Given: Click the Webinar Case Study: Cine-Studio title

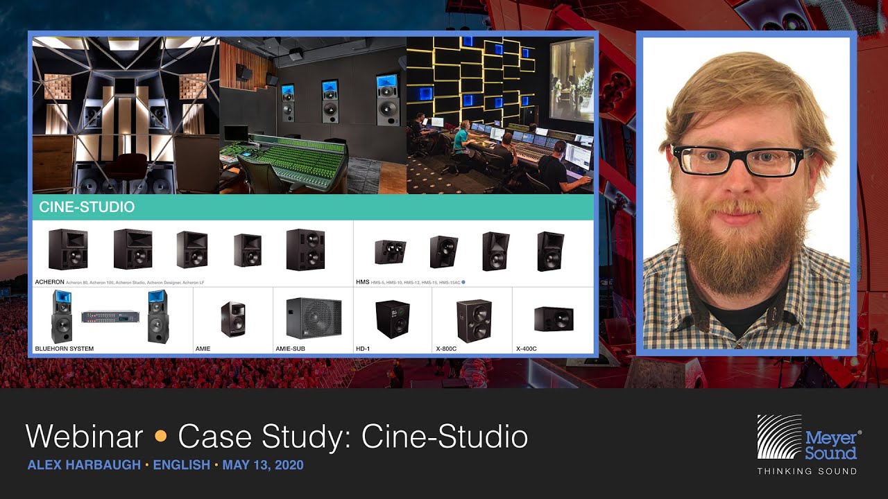Looking at the screenshot, I should 277,437.
